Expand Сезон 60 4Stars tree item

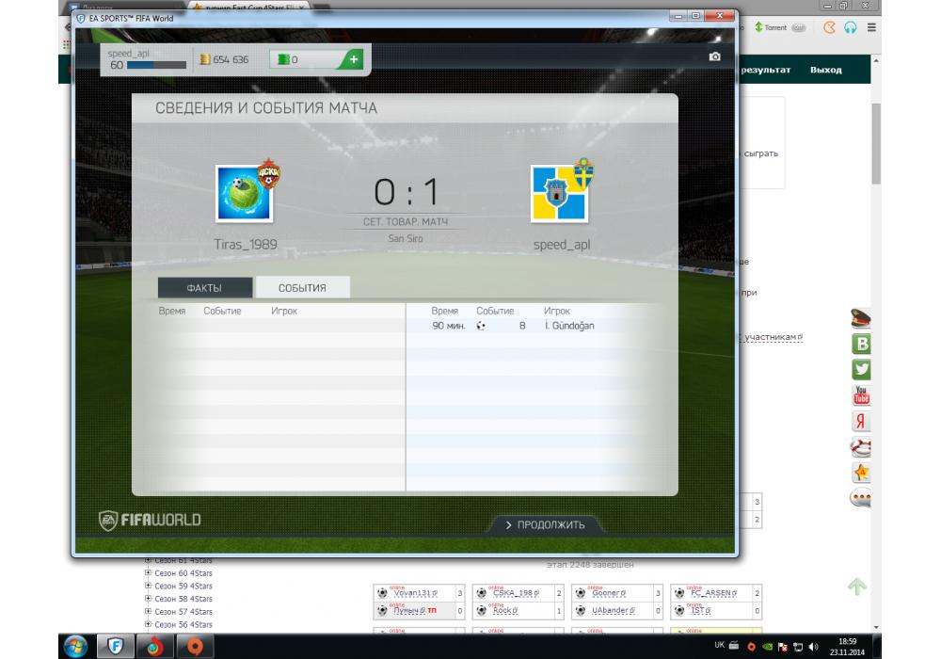pyautogui.click(x=148, y=572)
